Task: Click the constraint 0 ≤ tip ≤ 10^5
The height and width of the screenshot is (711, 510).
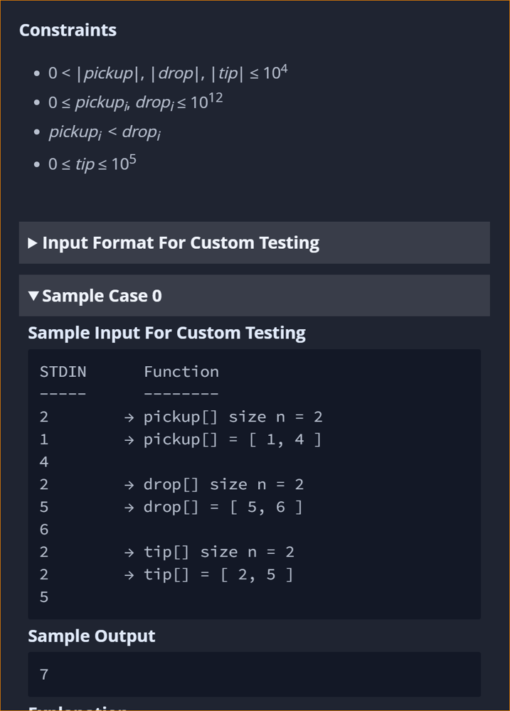Action: [92, 163]
